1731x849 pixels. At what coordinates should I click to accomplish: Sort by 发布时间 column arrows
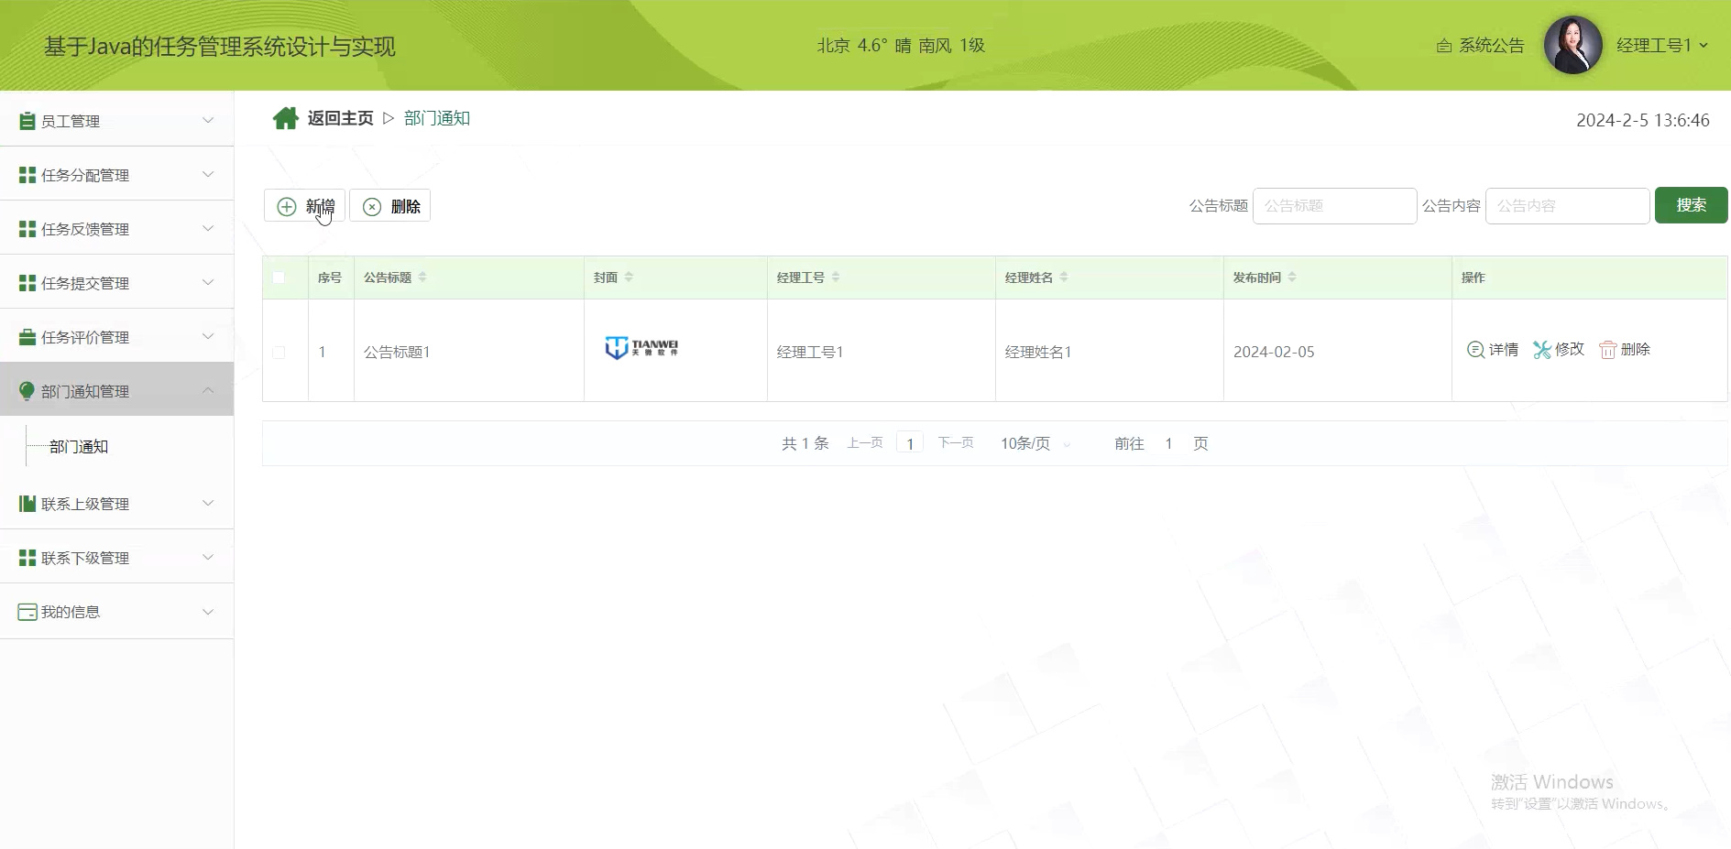coord(1292,278)
